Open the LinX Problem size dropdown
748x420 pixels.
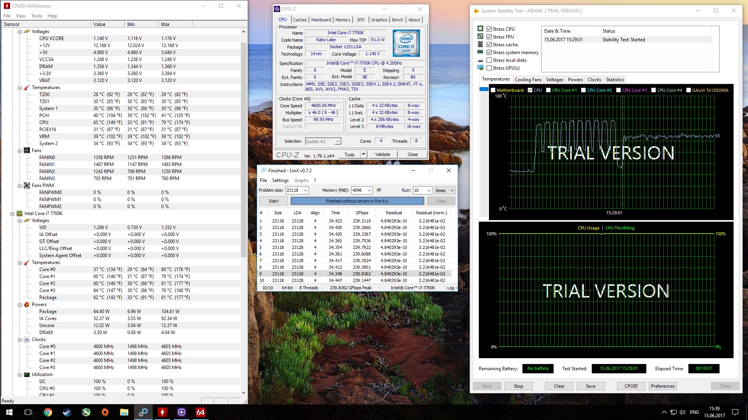305,190
